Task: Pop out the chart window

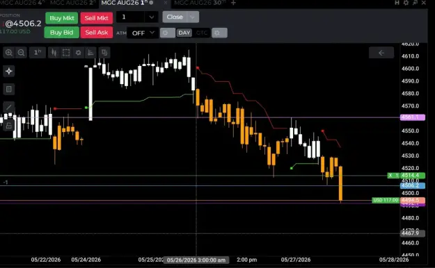Action: point(415,3)
